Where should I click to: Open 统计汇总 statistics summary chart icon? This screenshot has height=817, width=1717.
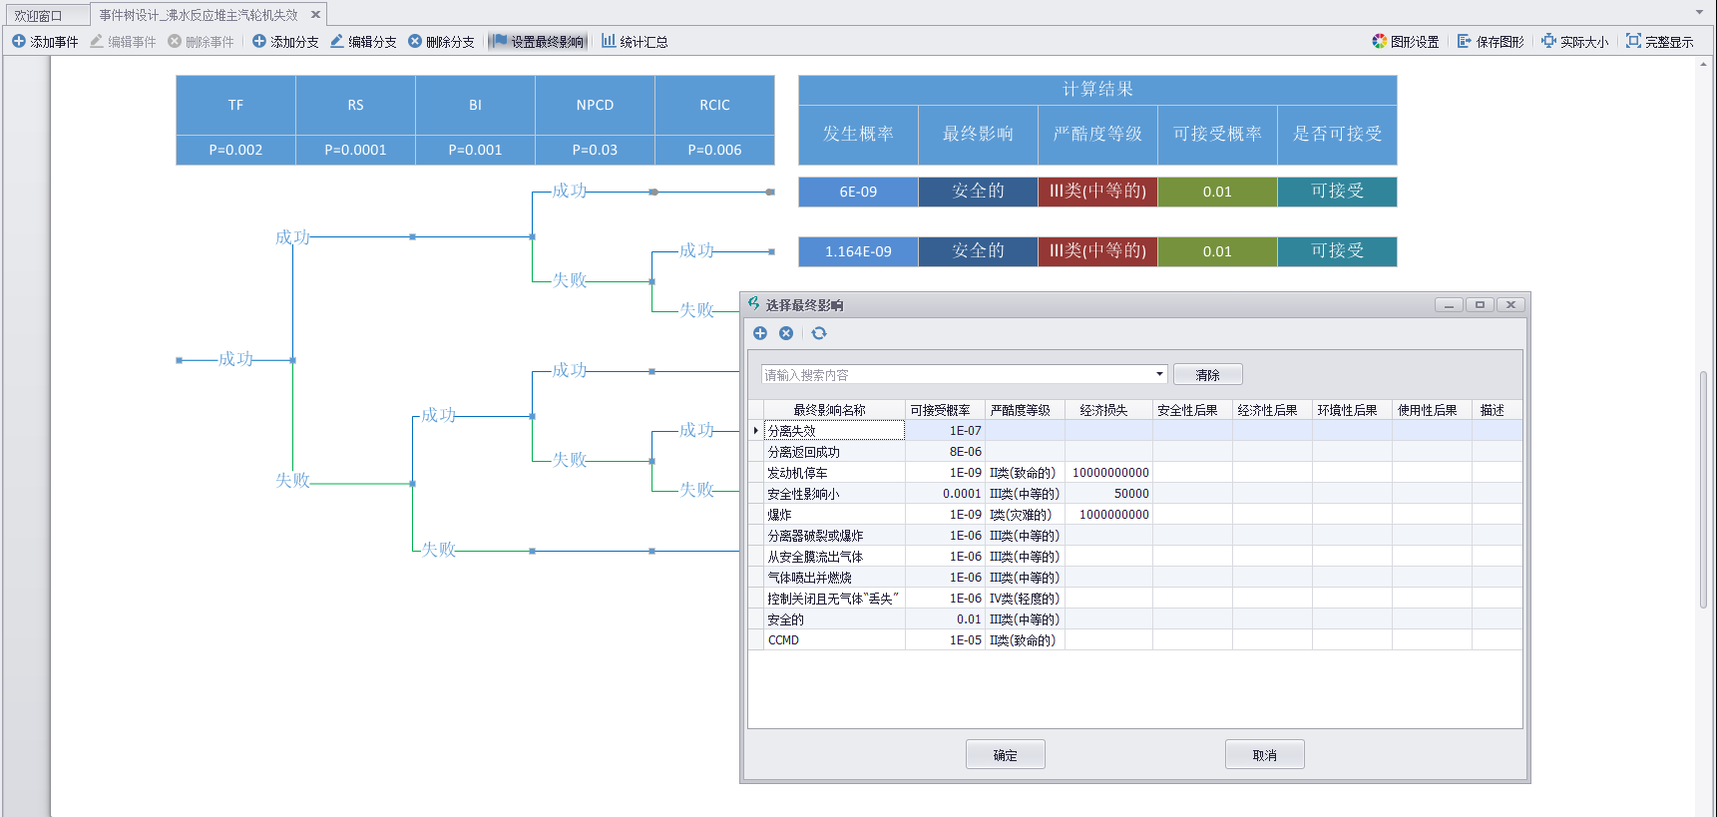click(608, 42)
